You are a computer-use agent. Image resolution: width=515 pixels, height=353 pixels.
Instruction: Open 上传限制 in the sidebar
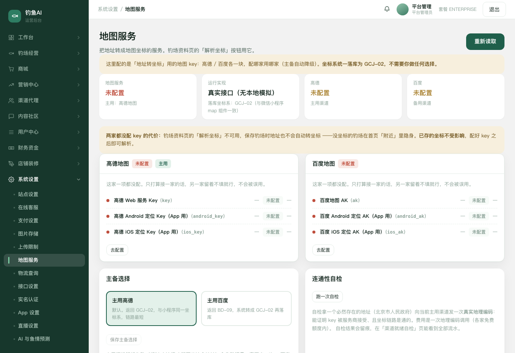point(44,247)
